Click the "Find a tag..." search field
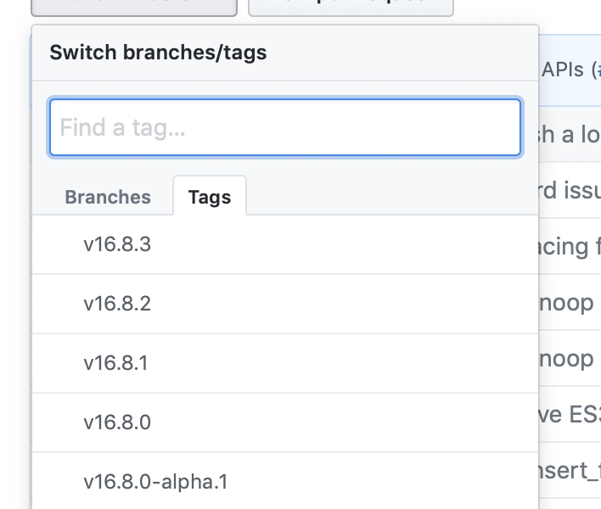This screenshot has width=601, height=509. point(284,128)
